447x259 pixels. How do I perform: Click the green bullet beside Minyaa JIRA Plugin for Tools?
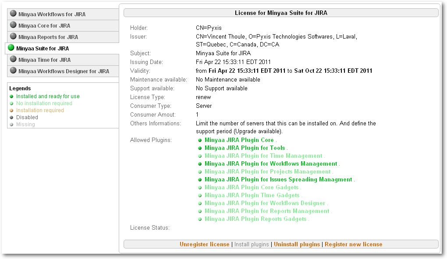[x=200, y=148]
